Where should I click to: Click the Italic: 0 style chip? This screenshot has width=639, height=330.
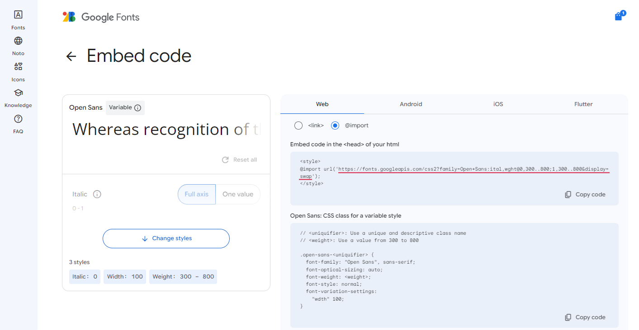tap(85, 277)
